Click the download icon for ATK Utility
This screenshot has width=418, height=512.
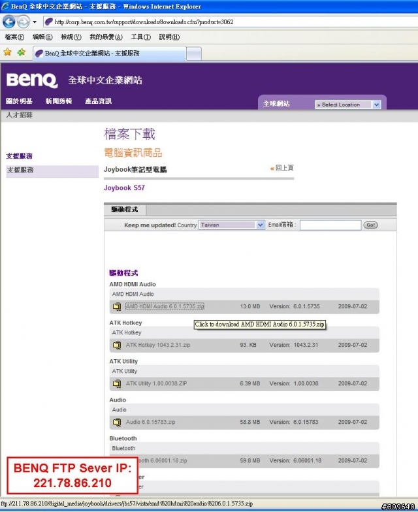coord(116,384)
